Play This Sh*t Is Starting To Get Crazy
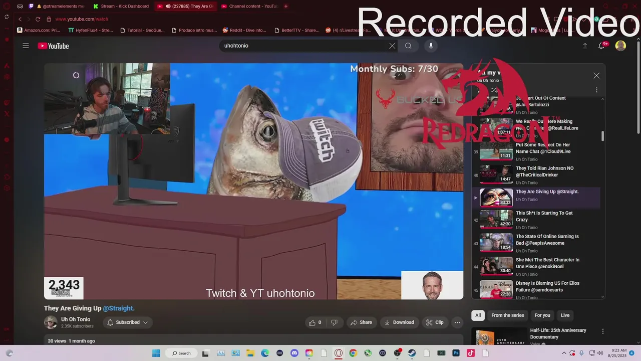The height and width of the screenshot is (361, 641). [x=536, y=219]
